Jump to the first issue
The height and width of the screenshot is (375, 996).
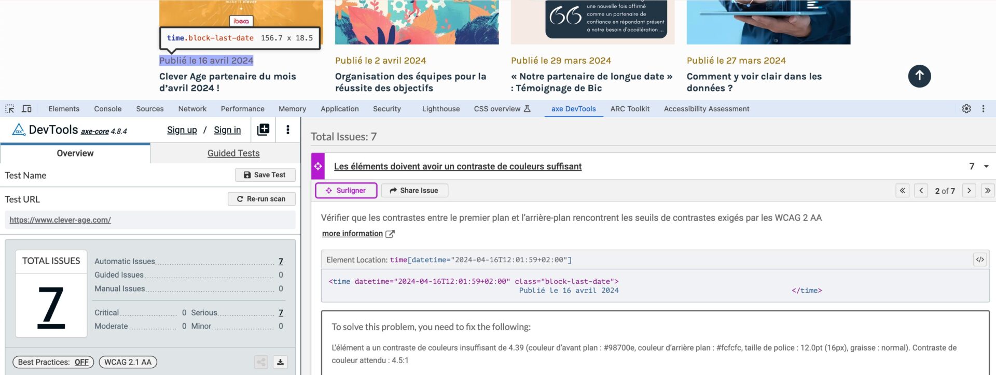click(x=903, y=191)
